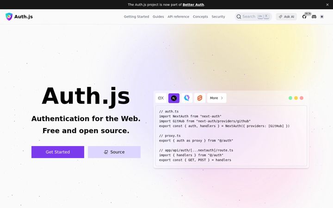Click the '// proxy.ts' code comment line

click(x=170, y=135)
